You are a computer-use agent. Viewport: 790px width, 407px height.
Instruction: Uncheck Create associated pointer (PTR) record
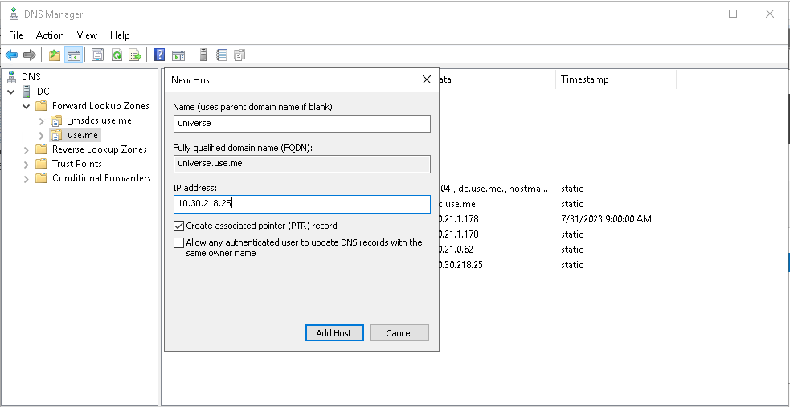178,226
